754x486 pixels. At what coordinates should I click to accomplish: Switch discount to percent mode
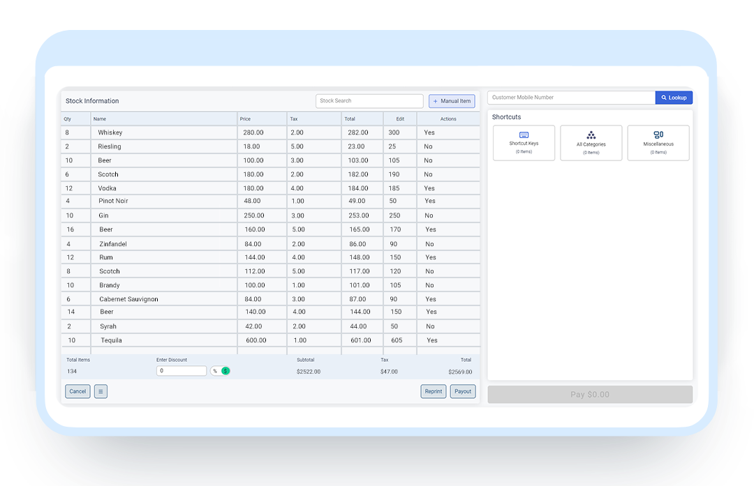(x=215, y=371)
